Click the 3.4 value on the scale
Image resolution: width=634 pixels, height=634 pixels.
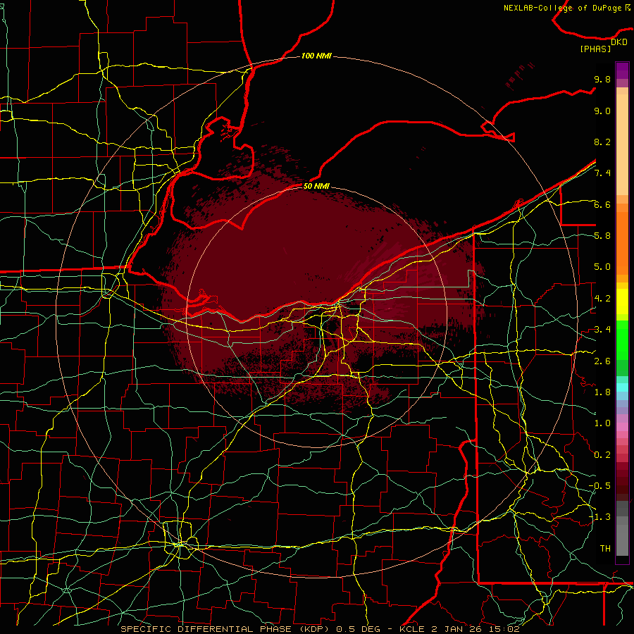pyautogui.click(x=602, y=330)
